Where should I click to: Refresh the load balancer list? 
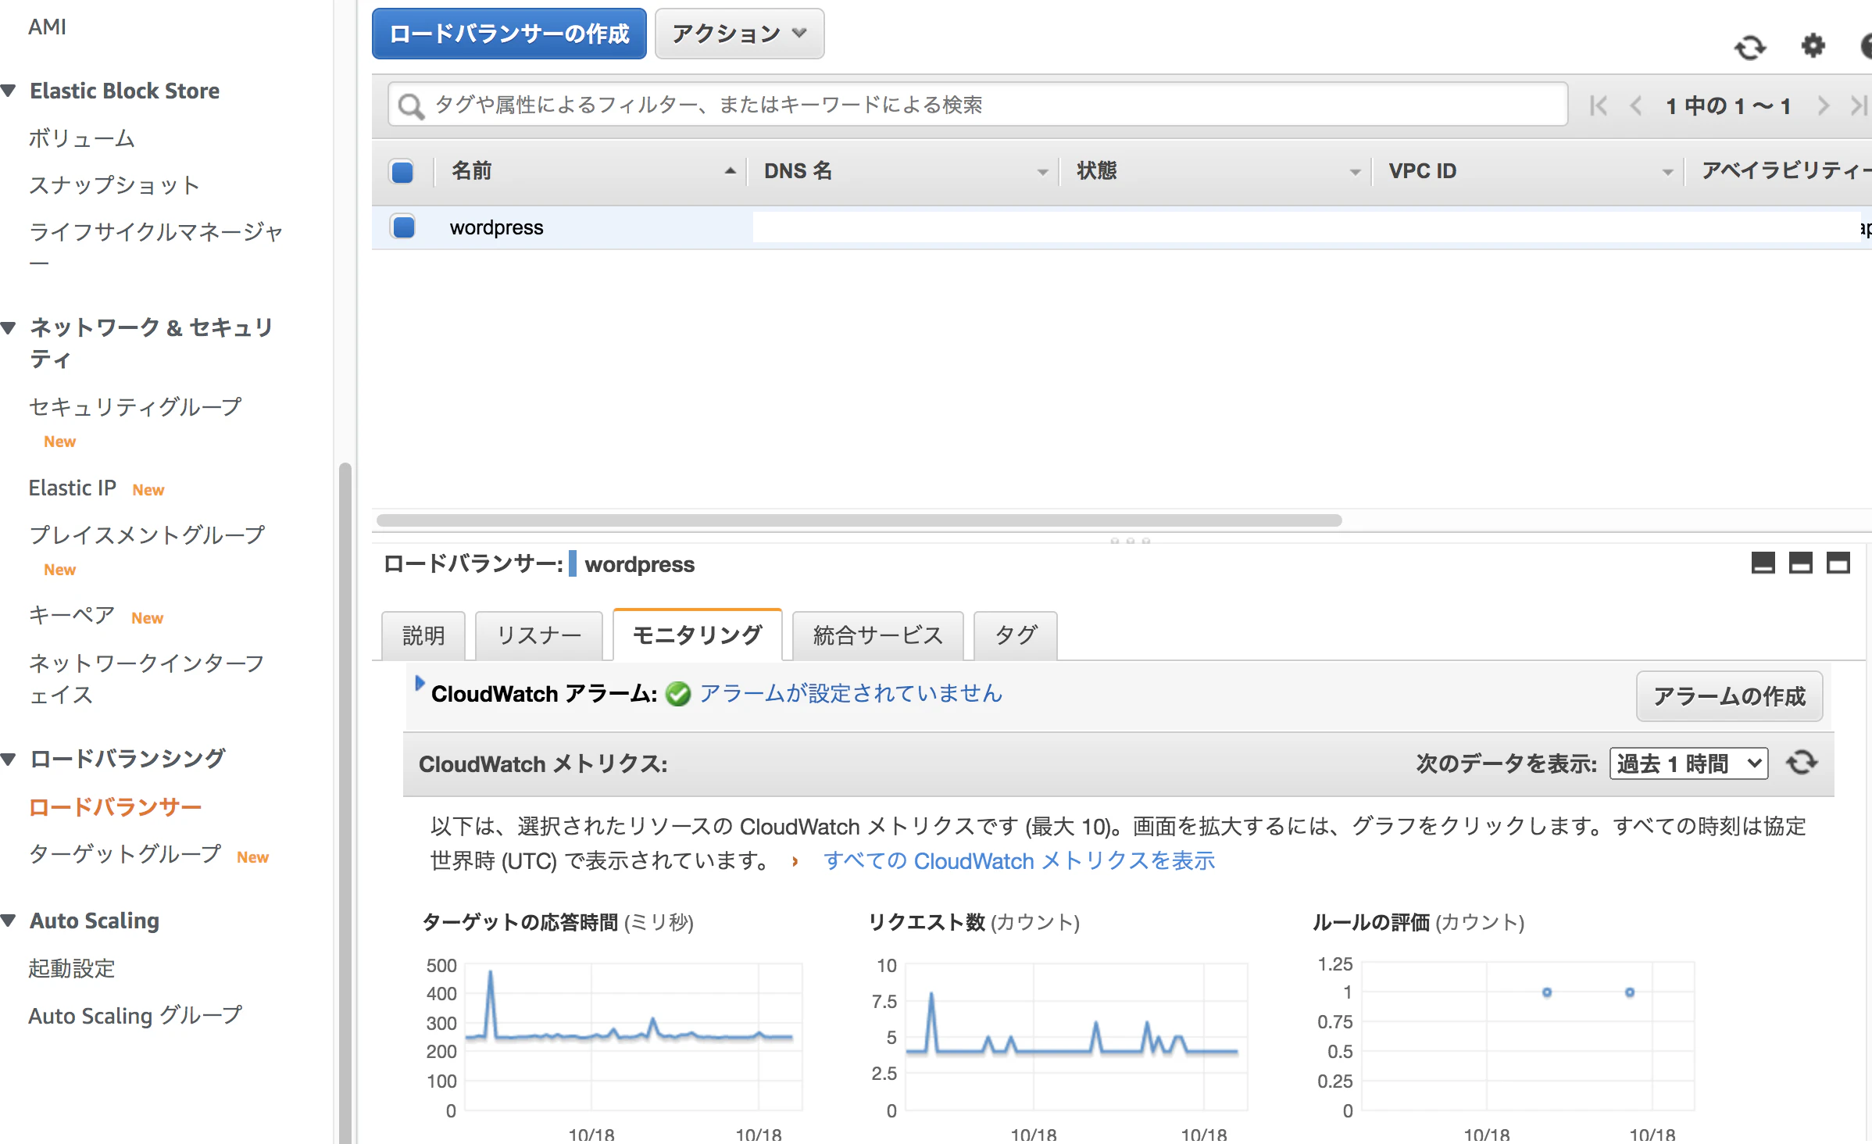pos(1750,48)
